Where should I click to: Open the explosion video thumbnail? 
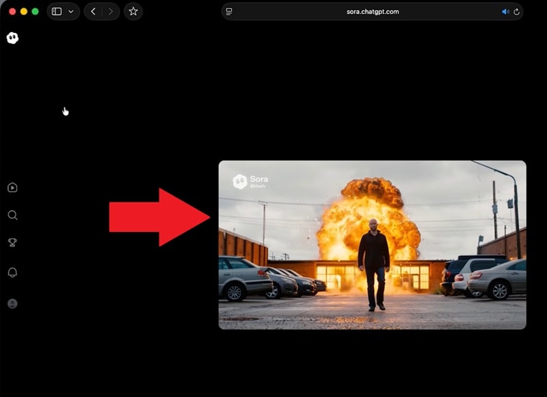pyautogui.click(x=372, y=245)
